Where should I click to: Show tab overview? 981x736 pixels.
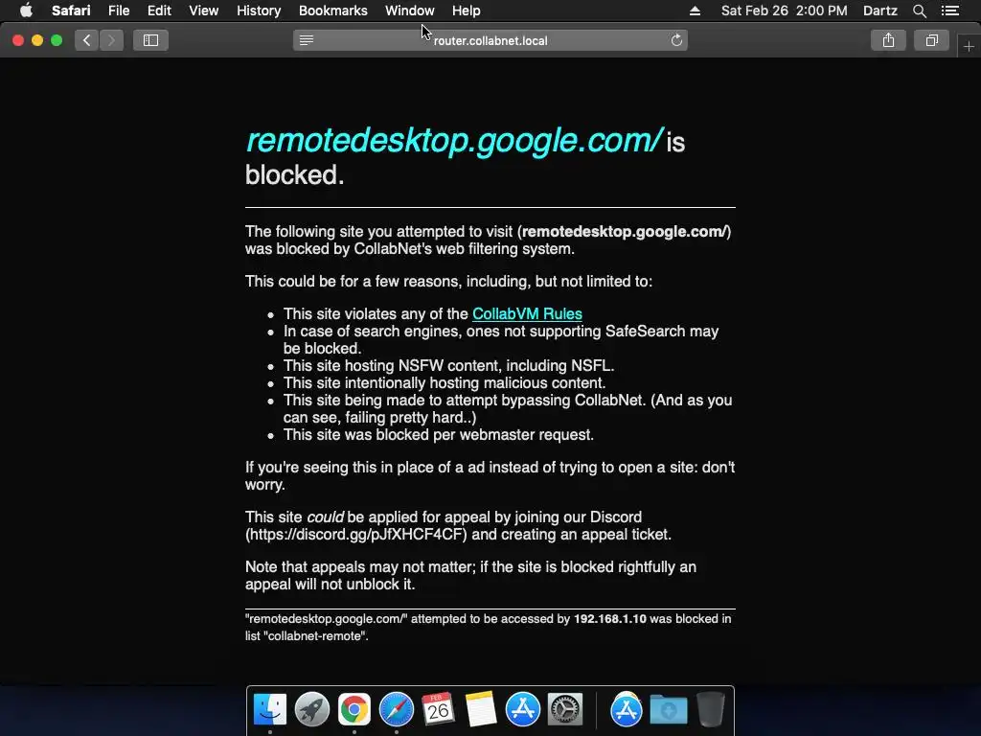(x=931, y=40)
